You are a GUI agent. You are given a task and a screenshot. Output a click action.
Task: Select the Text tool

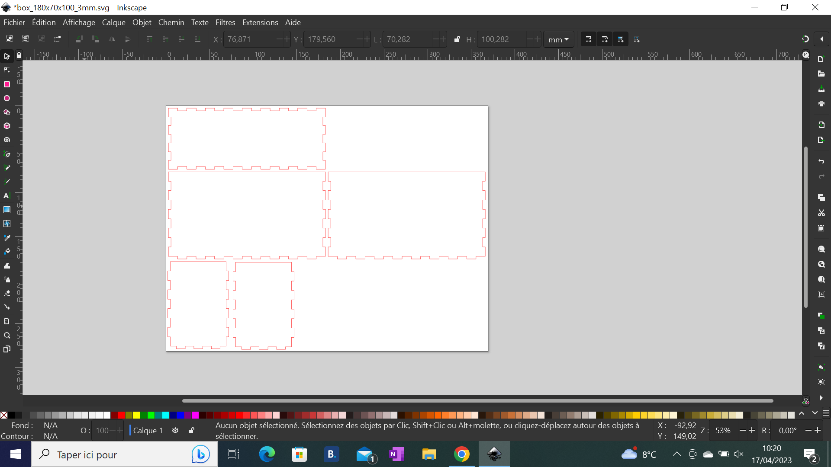pos(7,196)
